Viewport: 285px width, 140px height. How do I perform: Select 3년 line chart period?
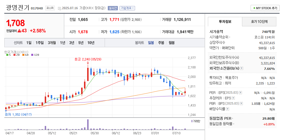[x=72, y=43]
